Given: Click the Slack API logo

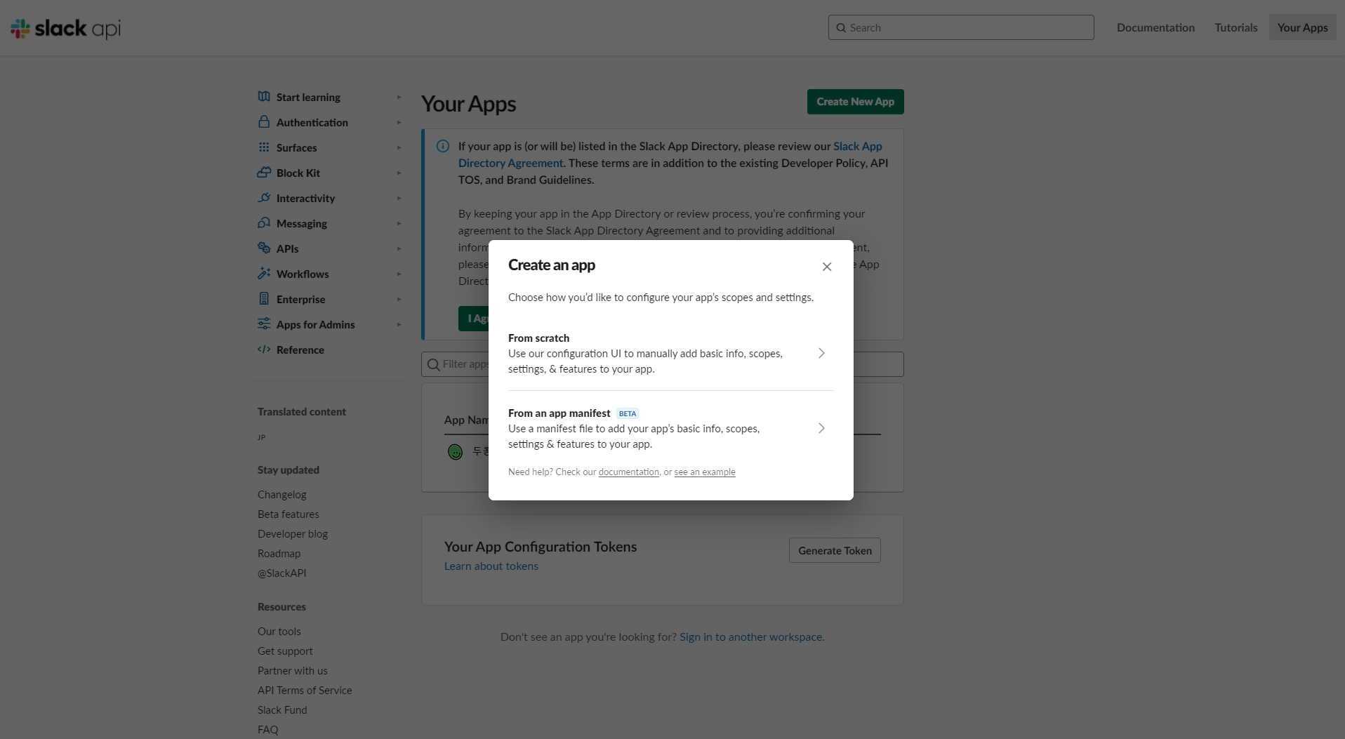Looking at the screenshot, I should pos(65,28).
